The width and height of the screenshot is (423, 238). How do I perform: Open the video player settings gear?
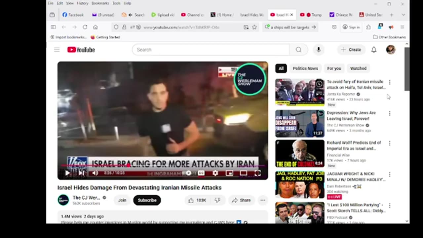215,173
